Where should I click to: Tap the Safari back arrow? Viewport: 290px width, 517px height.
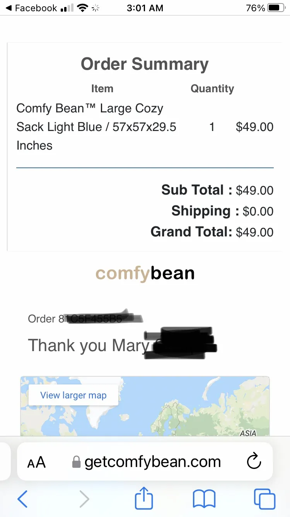(x=22, y=498)
